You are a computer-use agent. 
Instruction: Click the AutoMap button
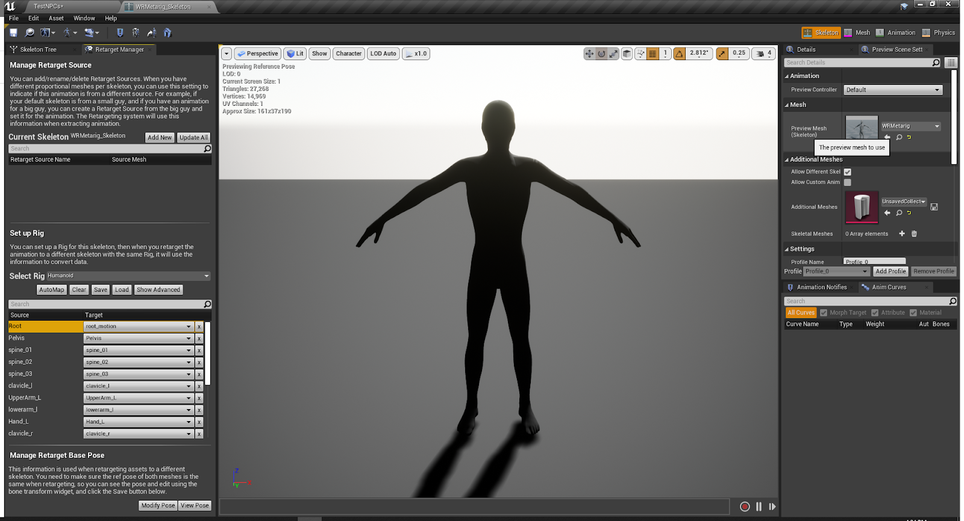51,290
